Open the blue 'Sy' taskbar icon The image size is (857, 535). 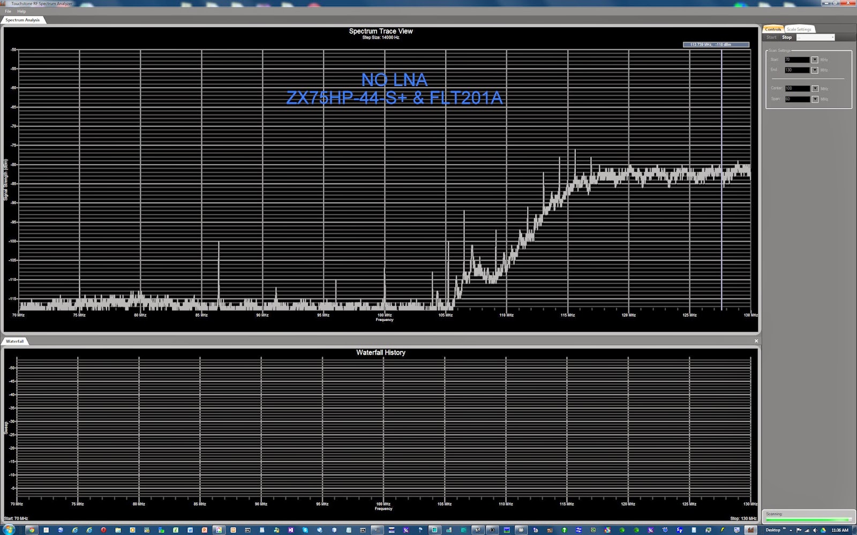pos(679,530)
